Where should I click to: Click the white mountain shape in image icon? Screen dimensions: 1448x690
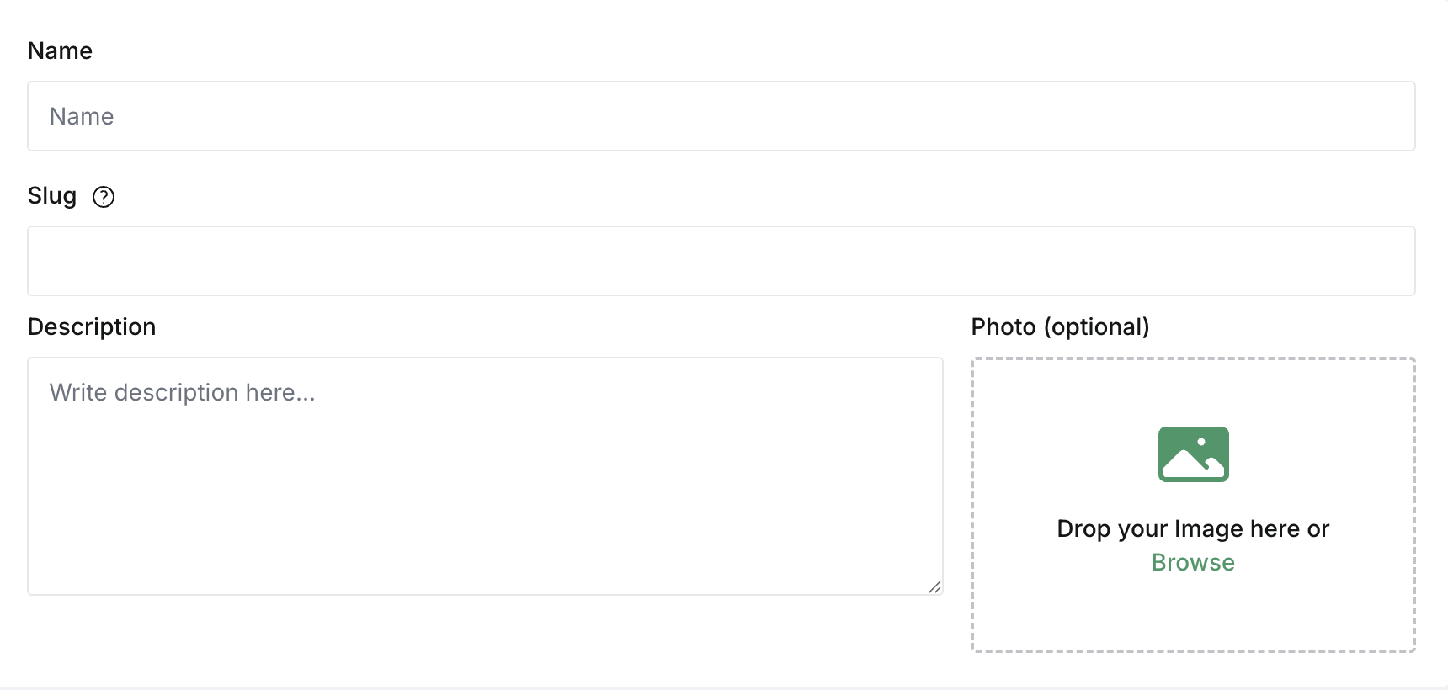point(1185,464)
